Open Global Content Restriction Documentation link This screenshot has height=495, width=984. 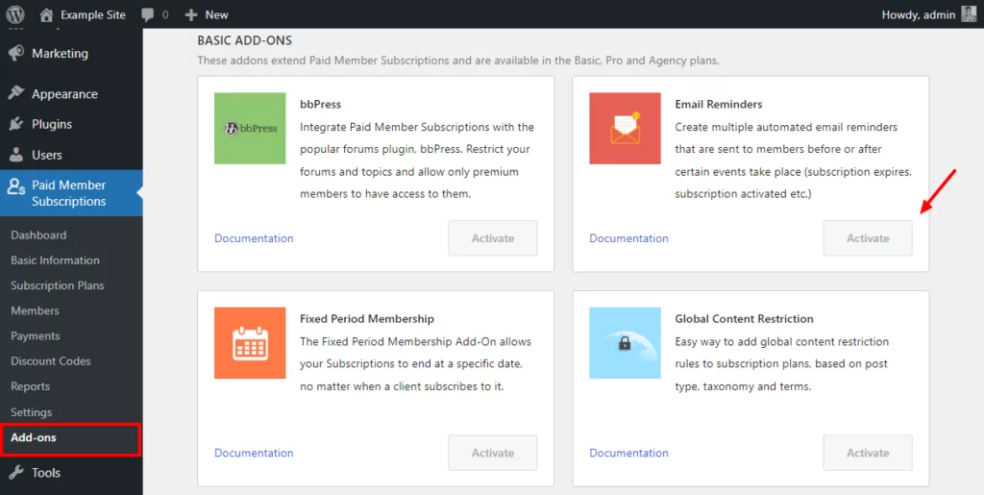tap(628, 453)
